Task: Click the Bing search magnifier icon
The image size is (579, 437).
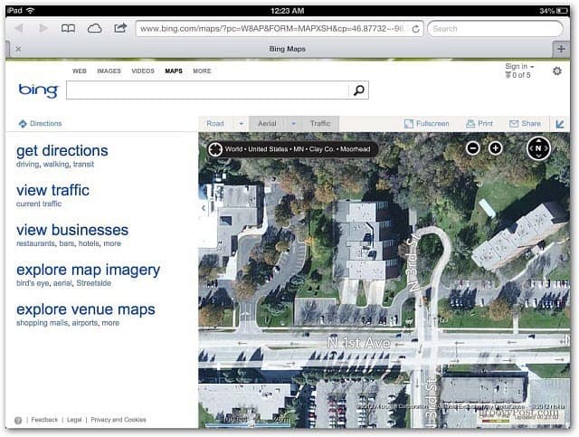Action: (x=358, y=90)
